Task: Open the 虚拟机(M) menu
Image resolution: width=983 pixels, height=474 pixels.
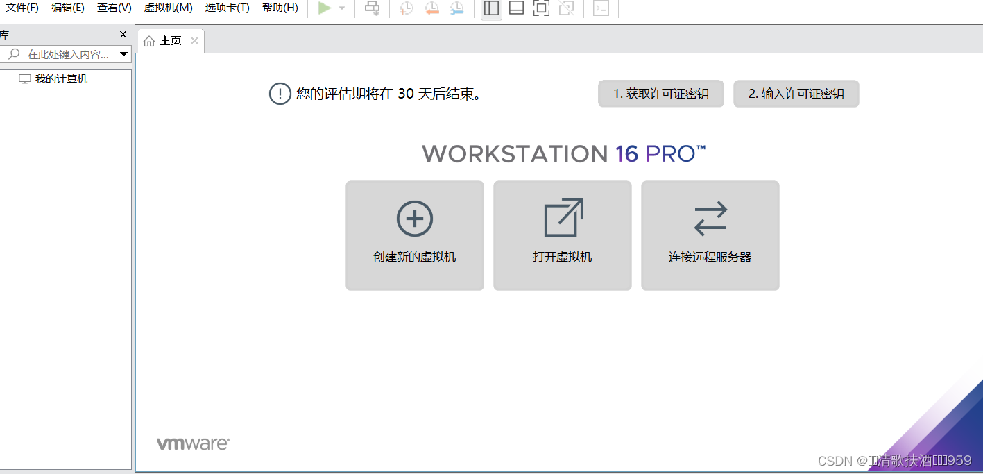Action: (169, 8)
